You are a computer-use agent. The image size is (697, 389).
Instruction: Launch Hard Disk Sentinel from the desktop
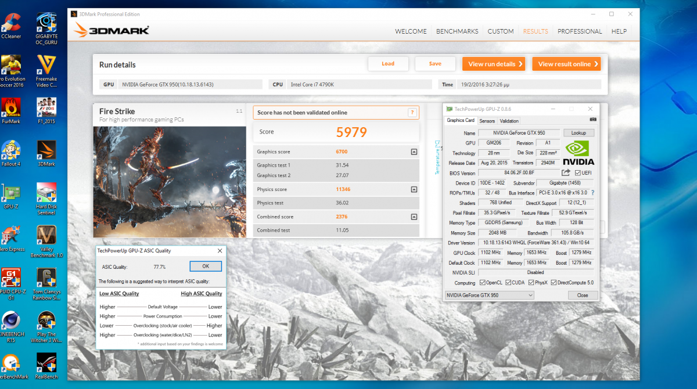46,199
